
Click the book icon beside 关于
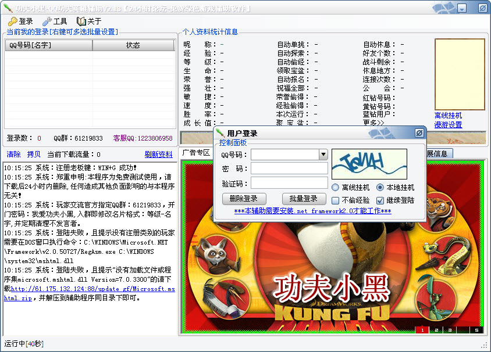[81, 21]
